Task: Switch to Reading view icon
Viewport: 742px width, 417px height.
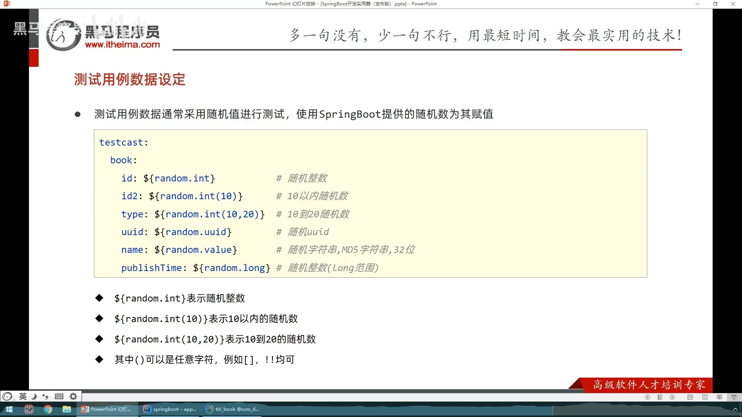Action: pyautogui.click(x=719, y=397)
